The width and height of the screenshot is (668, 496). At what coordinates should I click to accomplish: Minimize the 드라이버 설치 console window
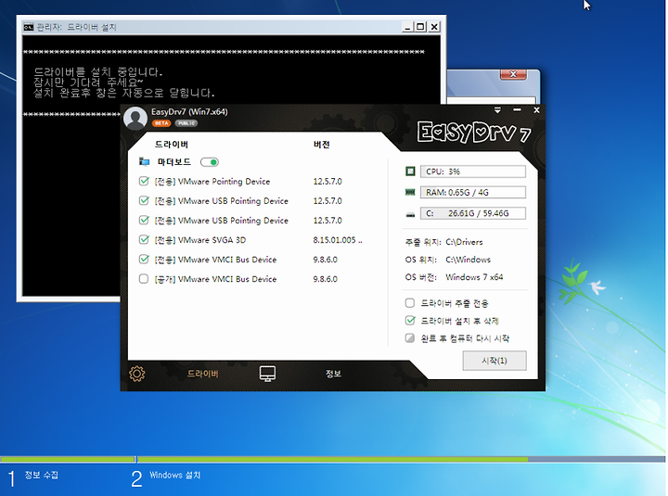pos(407,27)
